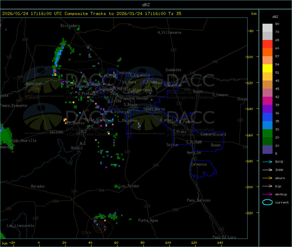Click the 140 km tick on the bottom axis
This screenshot has height=247, width=292.
[x=220, y=242]
